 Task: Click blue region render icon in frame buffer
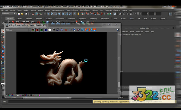82,30
